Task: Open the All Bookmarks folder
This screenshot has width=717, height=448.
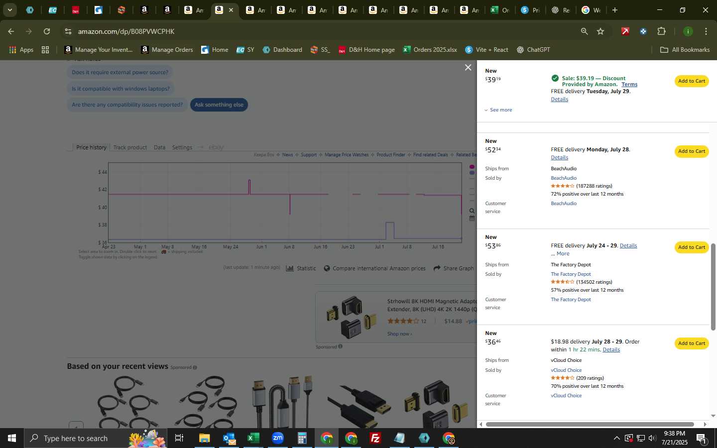Action: (x=685, y=50)
